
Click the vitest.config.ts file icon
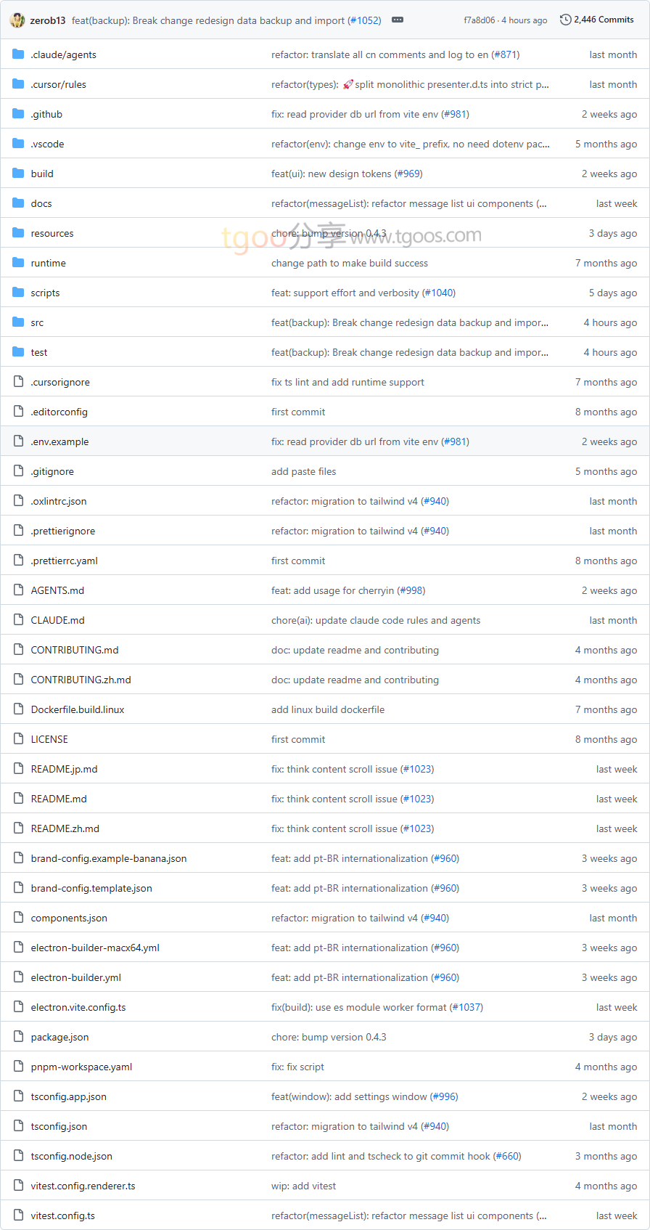(x=18, y=1215)
